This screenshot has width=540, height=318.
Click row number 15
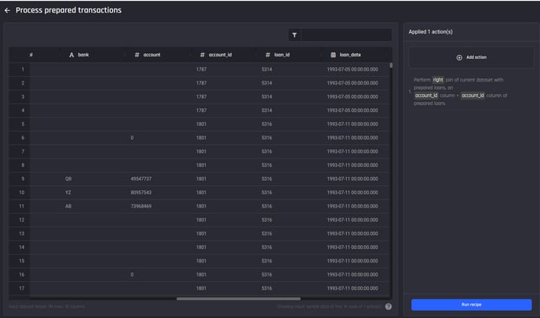pyautogui.click(x=22, y=261)
